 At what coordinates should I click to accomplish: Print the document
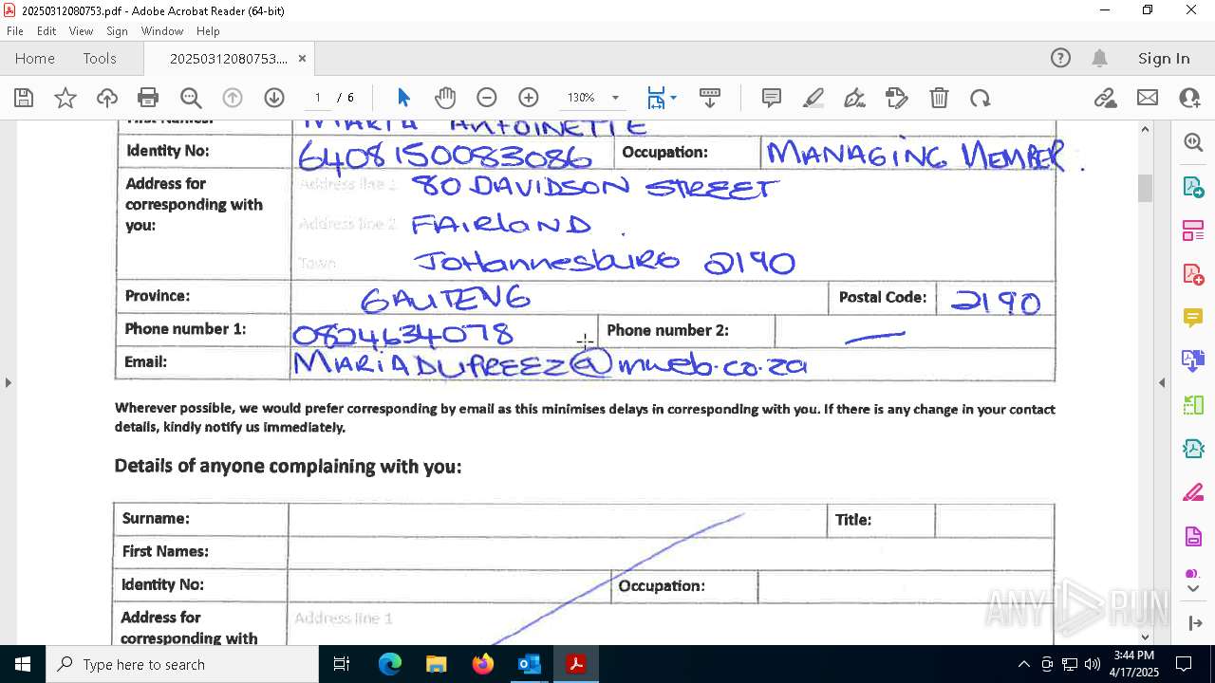click(x=148, y=98)
